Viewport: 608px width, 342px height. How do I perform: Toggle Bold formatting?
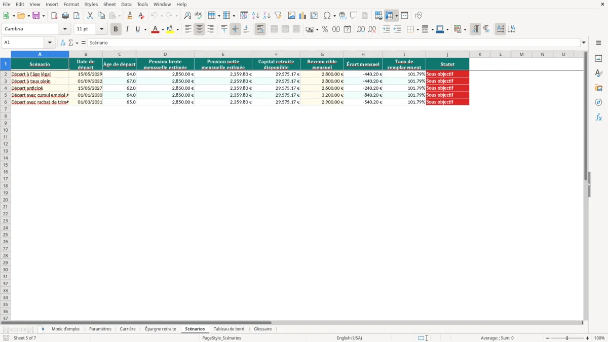click(x=116, y=29)
